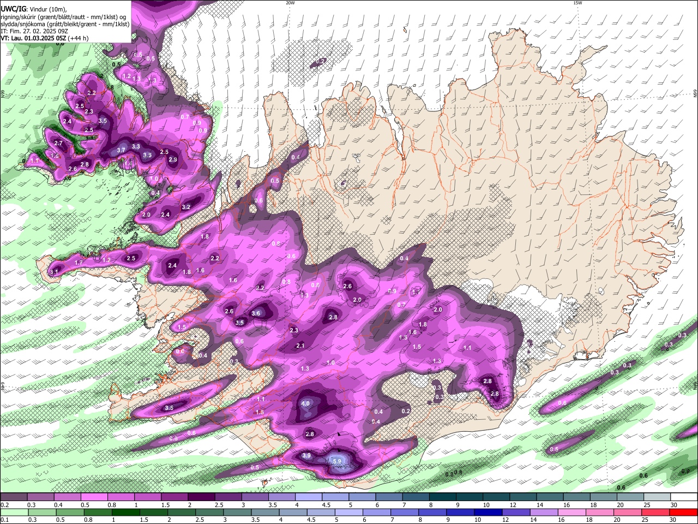Image resolution: width=698 pixels, height=524 pixels.
Task: Click the 3.7 precipitation value on the map
Action: coord(122,150)
